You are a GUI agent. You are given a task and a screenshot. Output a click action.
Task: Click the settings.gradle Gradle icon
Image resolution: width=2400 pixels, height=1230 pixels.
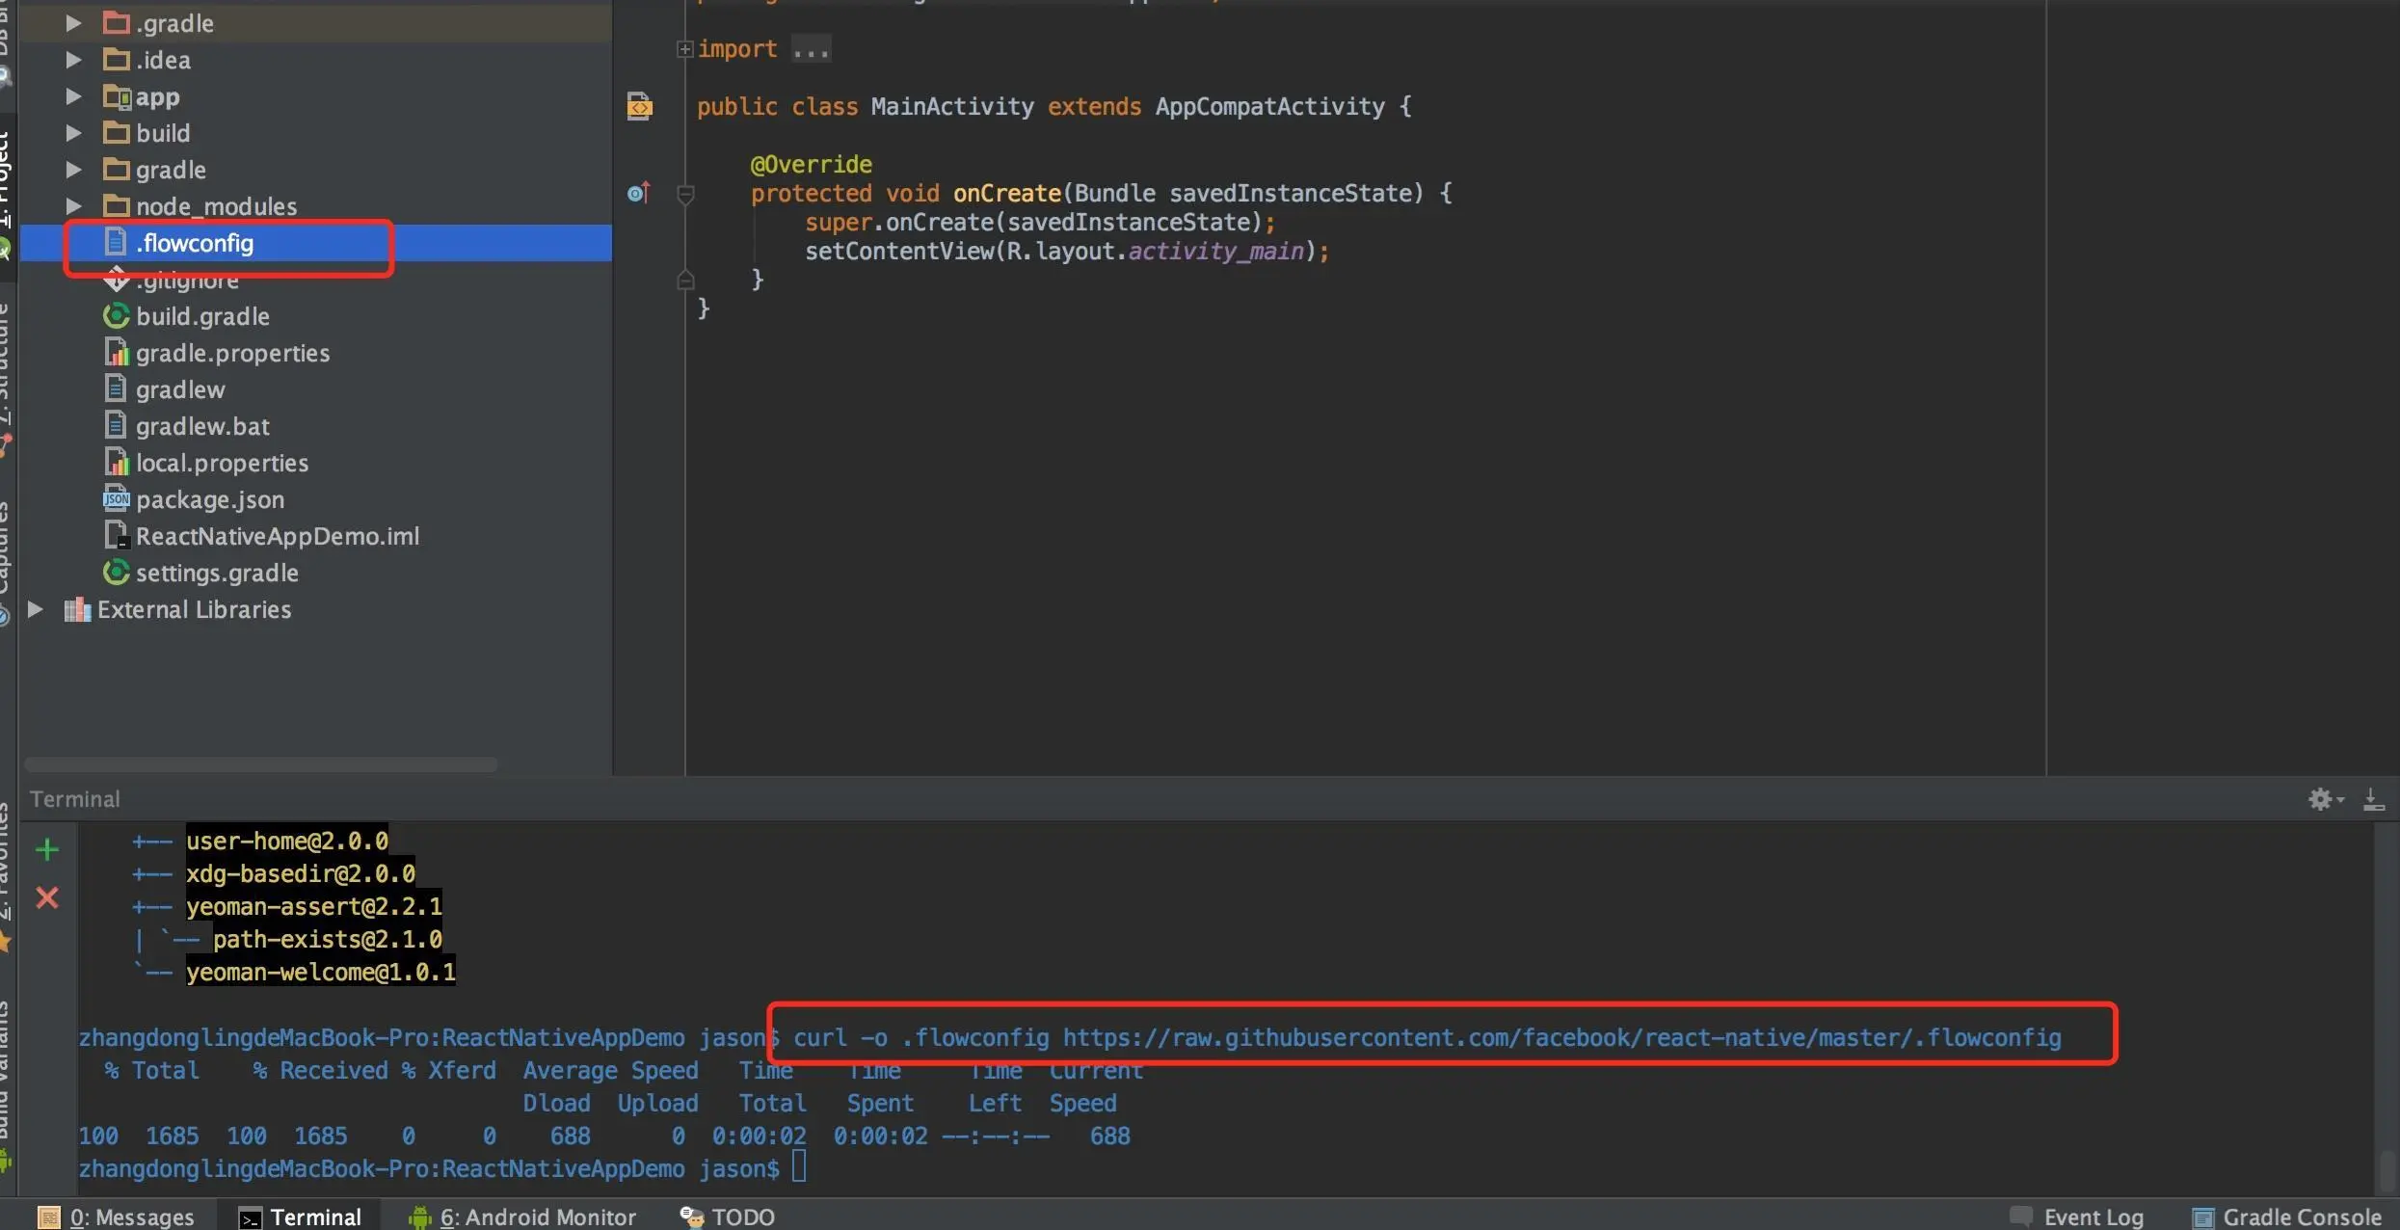click(x=117, y=573)
